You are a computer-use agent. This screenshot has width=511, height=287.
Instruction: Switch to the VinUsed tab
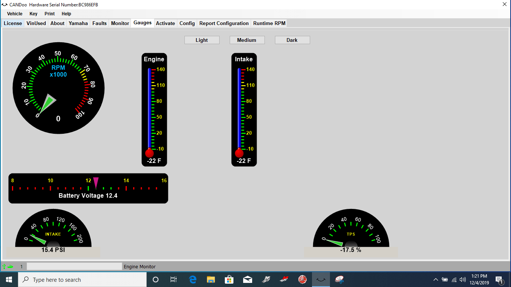pyautogui.click(x=36, y=23)
